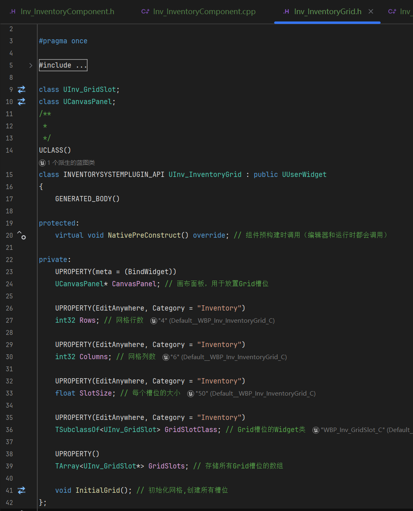Screen dimensions: 413x511
Task: Click the navigation gutter icon for UCanvasPanel
Action: 21,102
